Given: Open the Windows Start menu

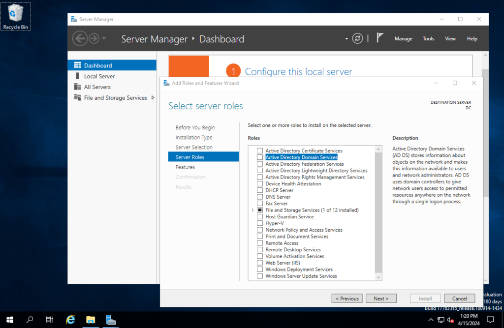Looking at the screenshot, I should (x=10, y=320).
